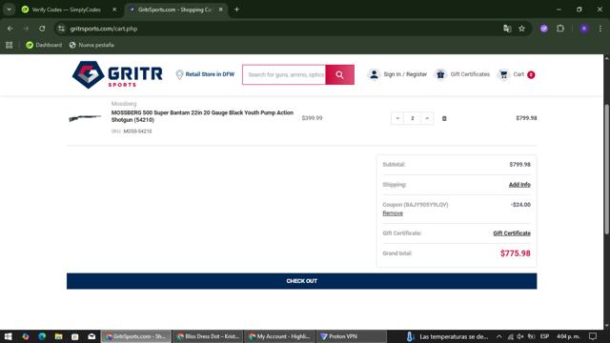610x343 pixels.
Task: Click the Mossberg shotgun thumbnail
Action: coord(85,118)
